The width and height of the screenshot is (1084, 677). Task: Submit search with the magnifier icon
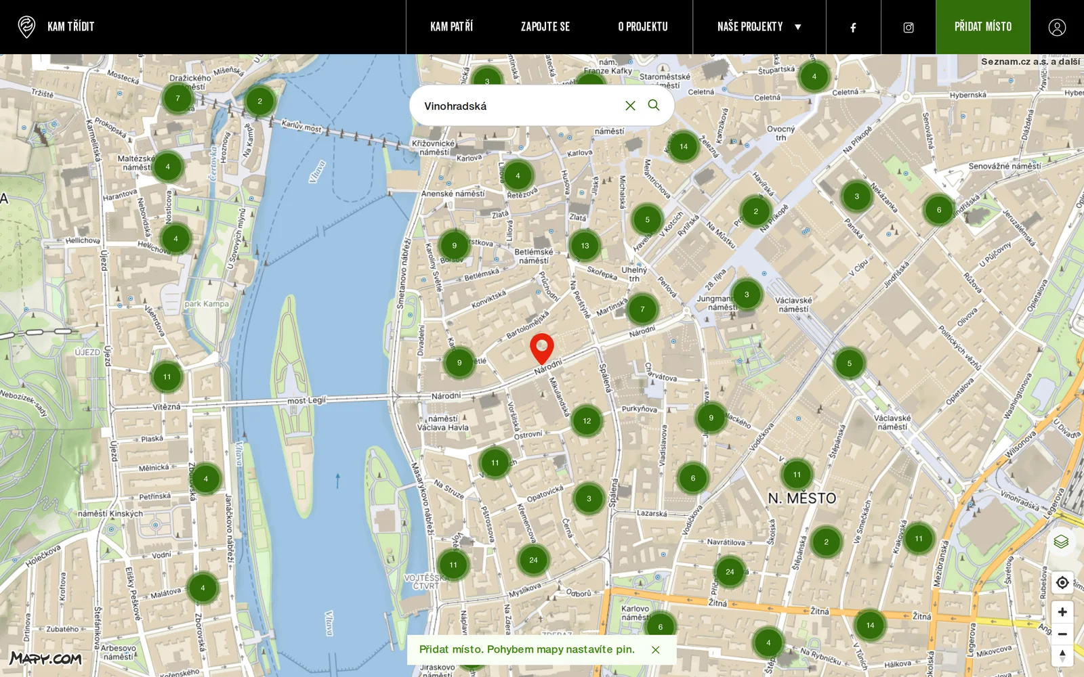[654, 105]
